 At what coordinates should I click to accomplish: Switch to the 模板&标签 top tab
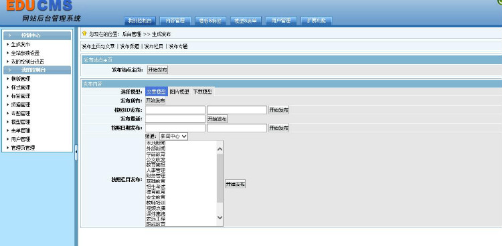pyautogui.click(x=210, y=21)
